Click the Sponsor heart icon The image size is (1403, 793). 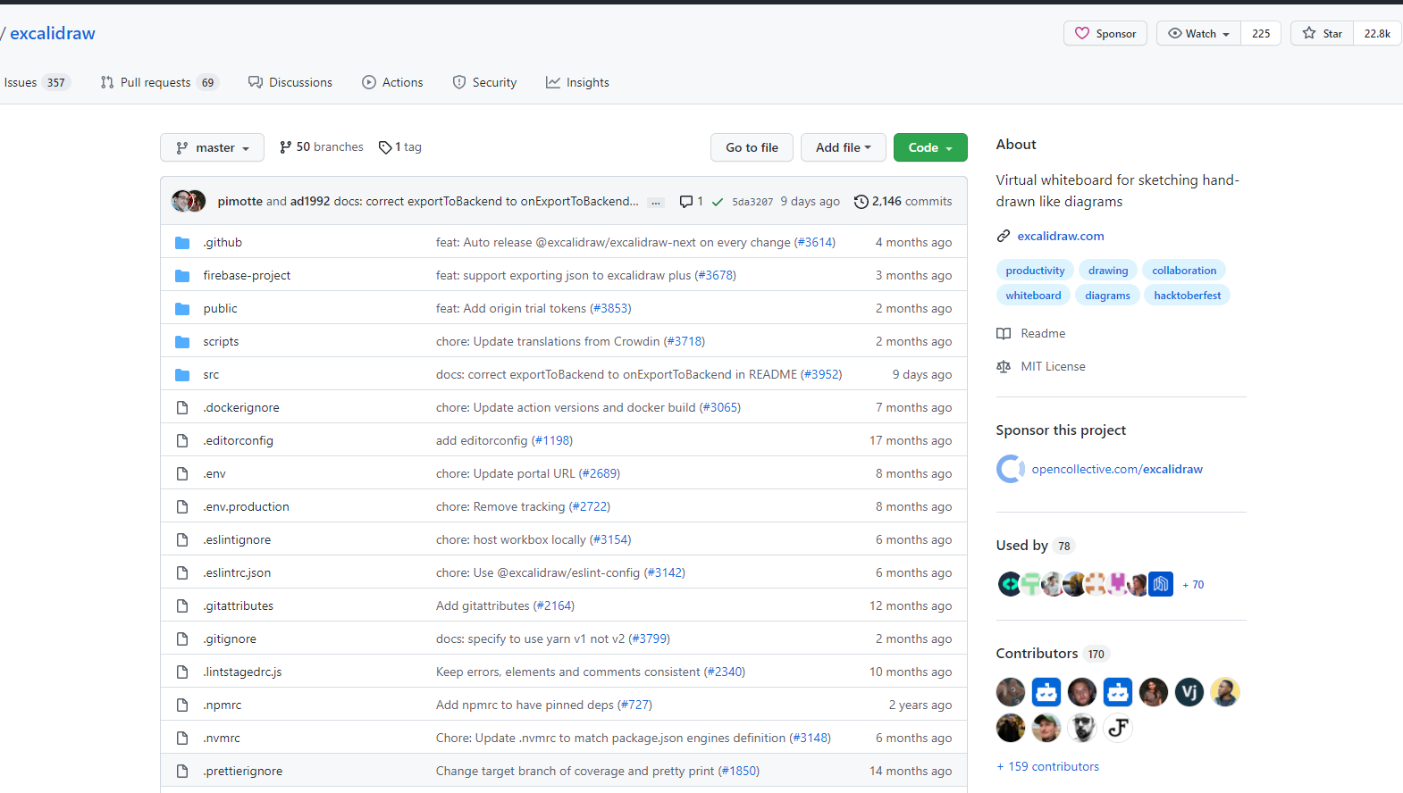(x=1082, y=33)
